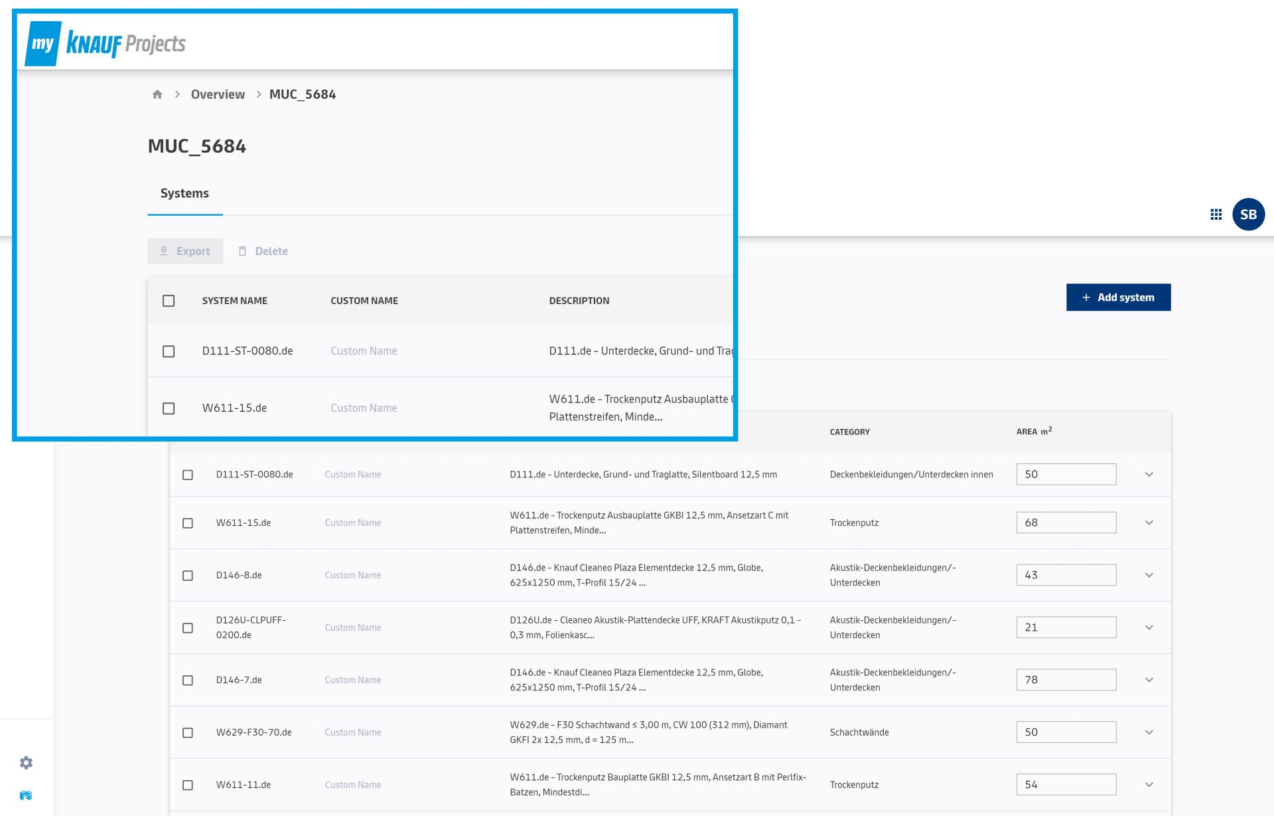Click the Export download icon

pyautogui.click(x=163, y=251)
